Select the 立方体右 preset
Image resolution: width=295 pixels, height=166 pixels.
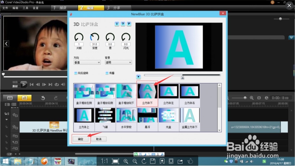coord(189,95)
